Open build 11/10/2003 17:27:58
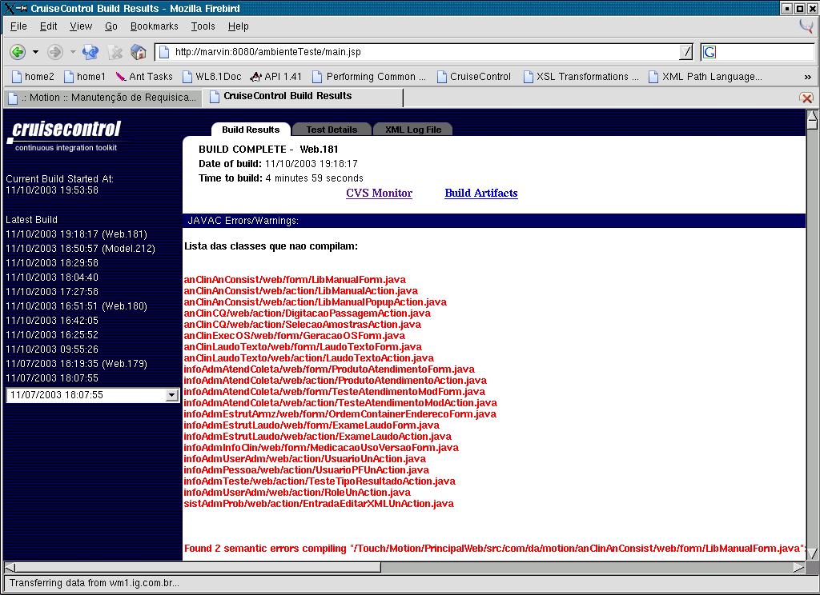This screenshot has height=595, width=820. (x=52, y=291)
